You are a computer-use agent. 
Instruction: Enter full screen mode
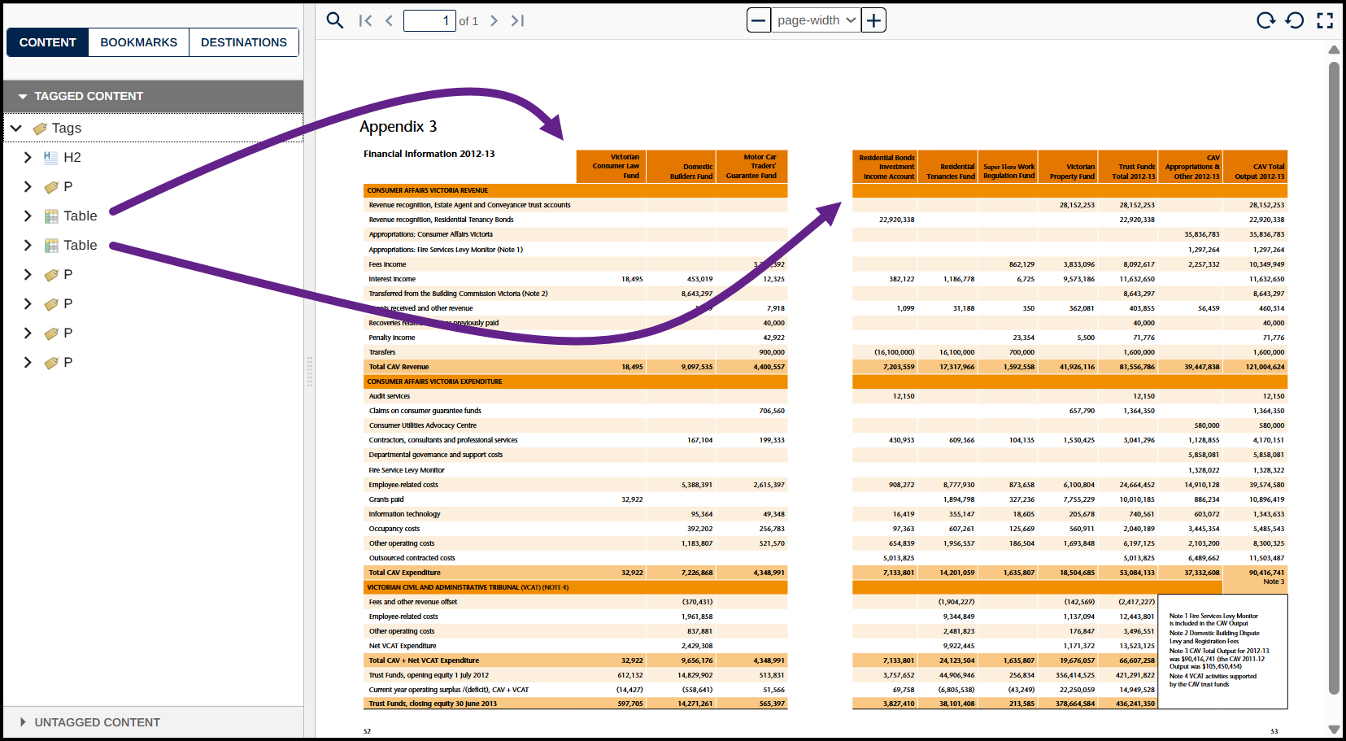1325,20
